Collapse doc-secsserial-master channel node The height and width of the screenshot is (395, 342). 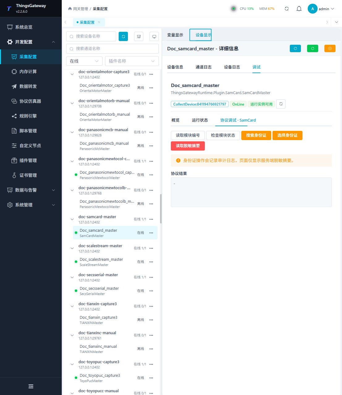(x=72, y=277)
